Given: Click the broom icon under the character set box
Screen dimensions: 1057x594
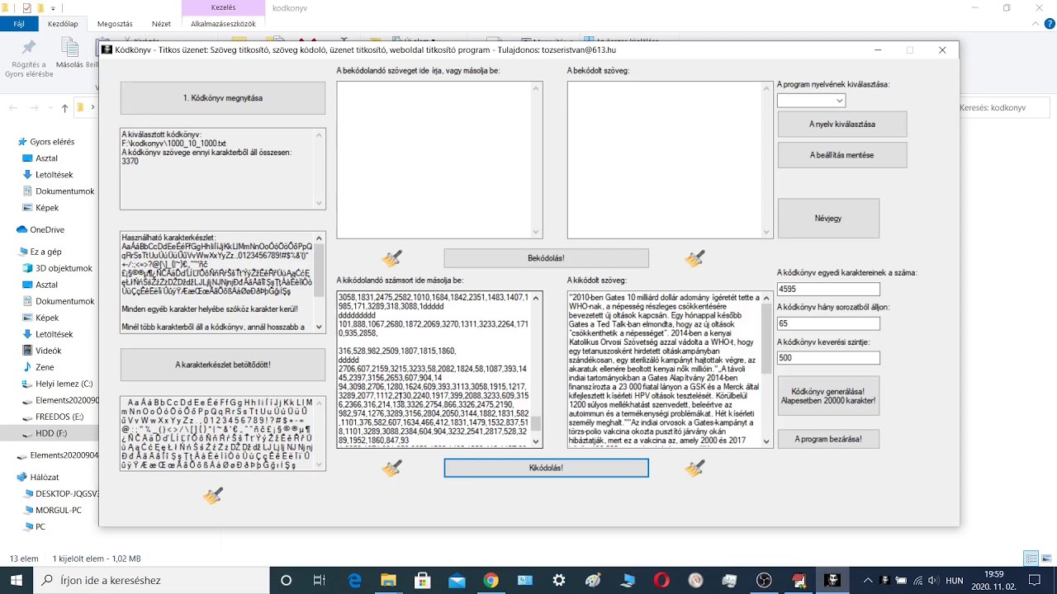Looking at the screenshot, I should [213, 496].
